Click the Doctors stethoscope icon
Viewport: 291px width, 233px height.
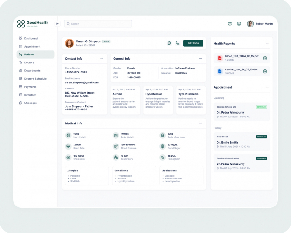point(20,62)
